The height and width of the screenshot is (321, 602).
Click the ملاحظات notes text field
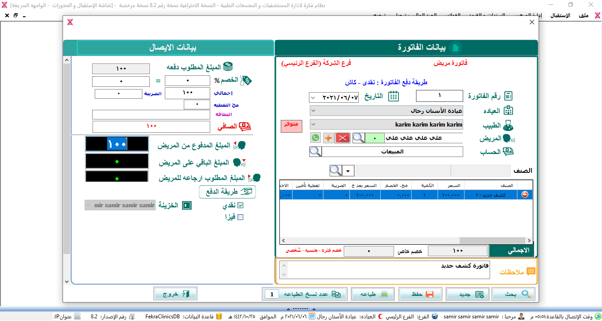click(389, 270)
